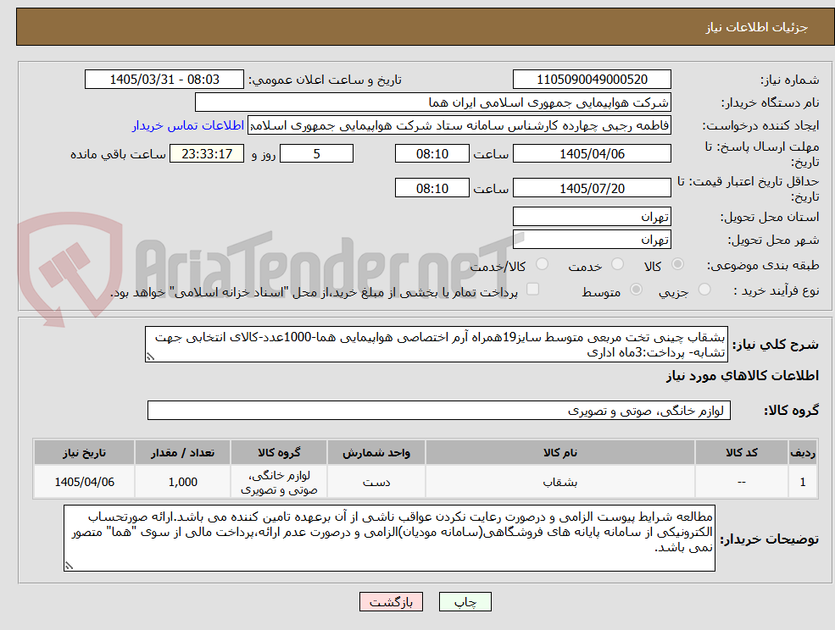Select the خدمت radio button

[618, 264]
